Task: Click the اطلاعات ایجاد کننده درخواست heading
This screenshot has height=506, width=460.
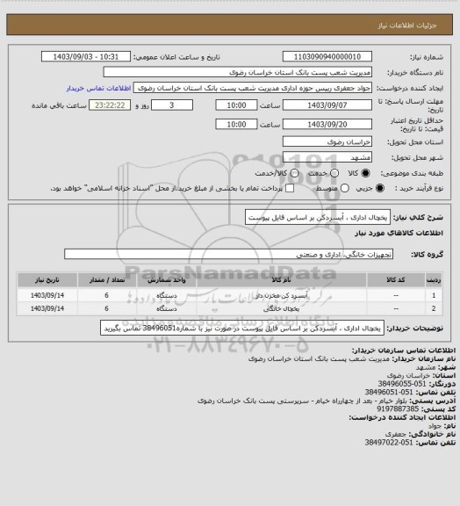Action: click(402, 417)
